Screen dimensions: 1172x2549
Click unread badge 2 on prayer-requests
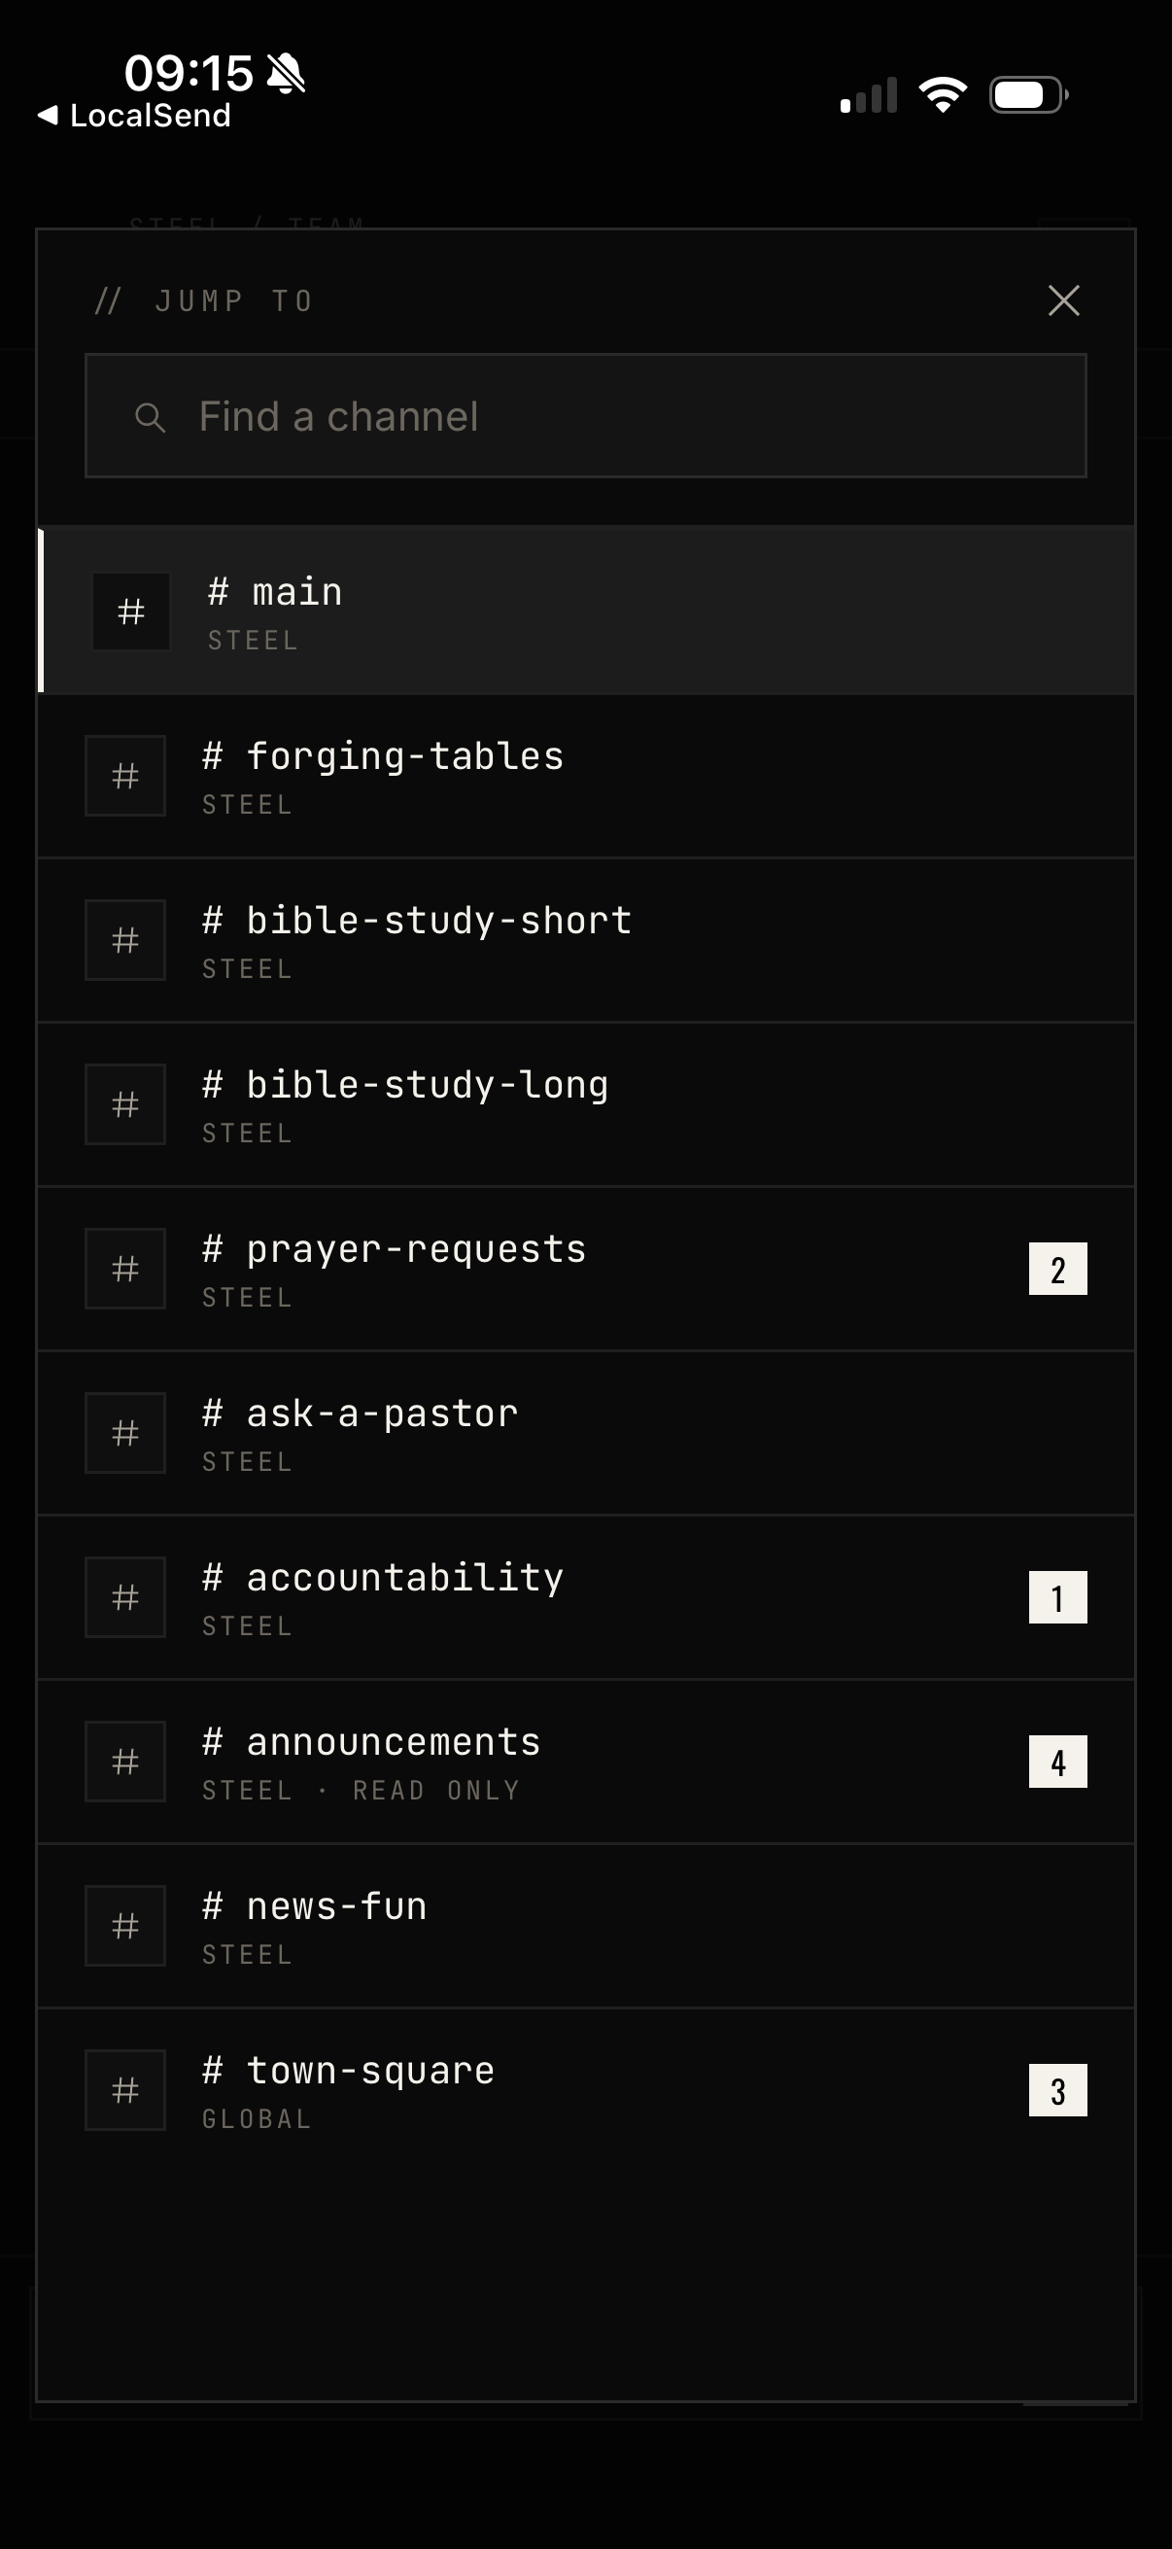pyautogui.click(x=1057, y=1269)
